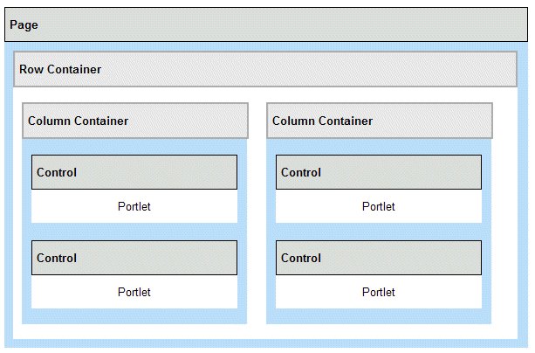Click the top-left Control bar

[x=134, y=172]
